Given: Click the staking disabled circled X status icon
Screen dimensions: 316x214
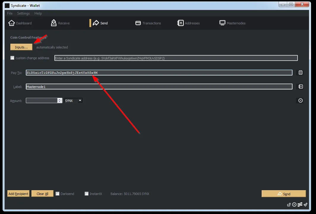Looking at the screenshot, I should click(x=294, y=204).
